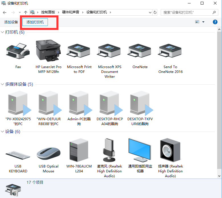Click the search magnifier icon

[x=214, y=13]
